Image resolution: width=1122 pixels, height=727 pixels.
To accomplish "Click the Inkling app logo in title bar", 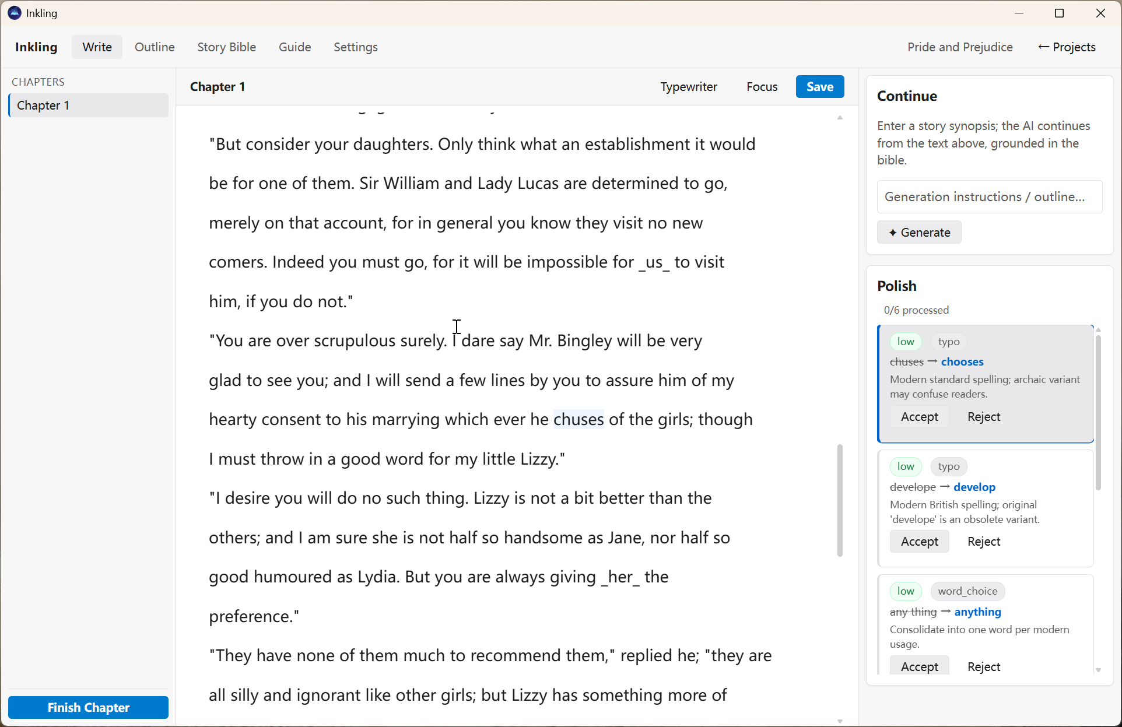I will (x=15, y=13).
